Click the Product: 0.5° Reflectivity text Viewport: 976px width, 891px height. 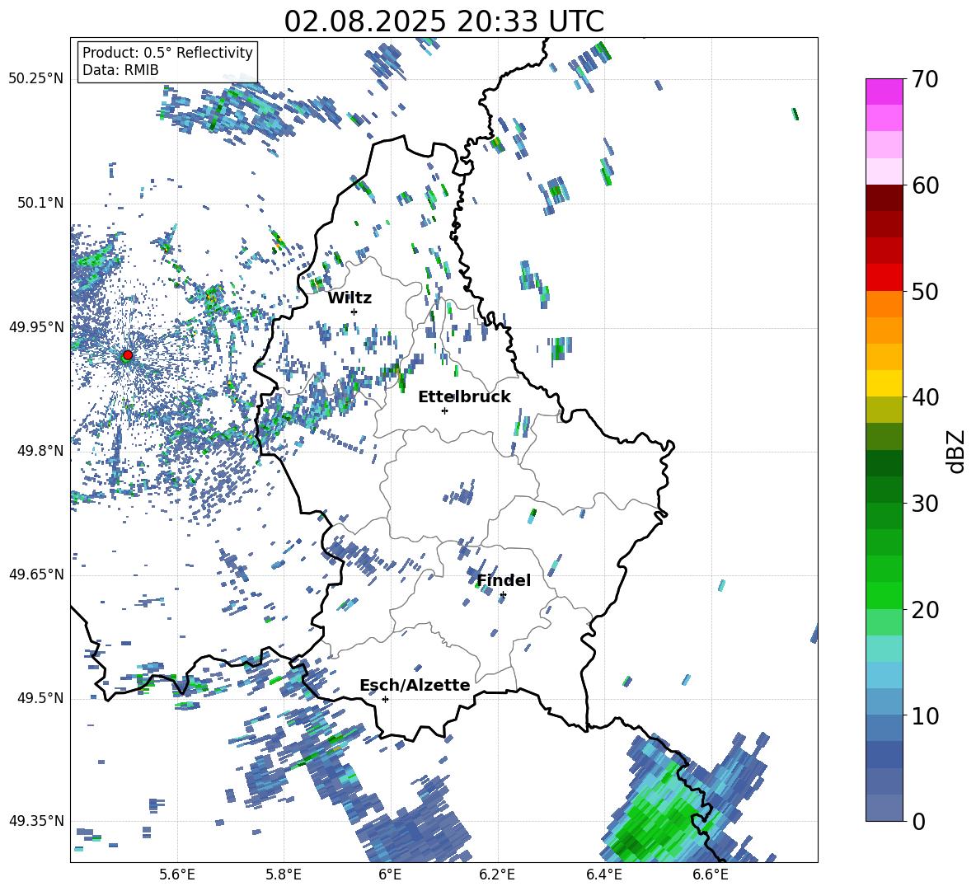[167, 53]
